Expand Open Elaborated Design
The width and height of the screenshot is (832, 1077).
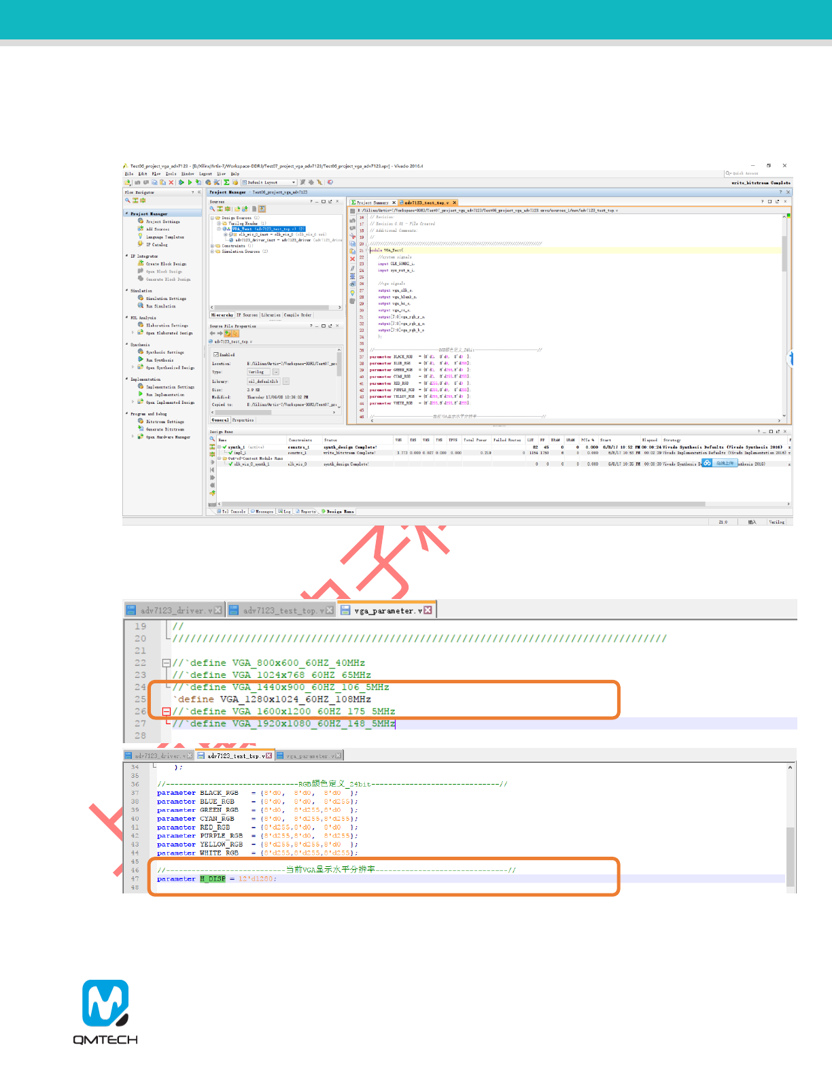(133, 333)
